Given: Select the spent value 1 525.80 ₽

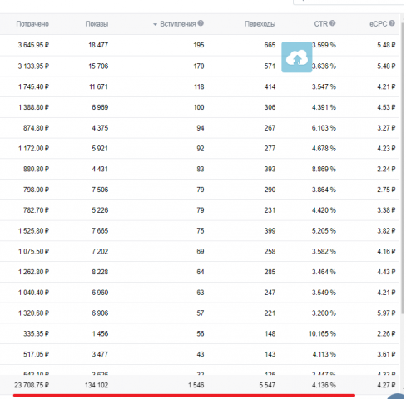Looking at the screenshot, I should 33,231.
